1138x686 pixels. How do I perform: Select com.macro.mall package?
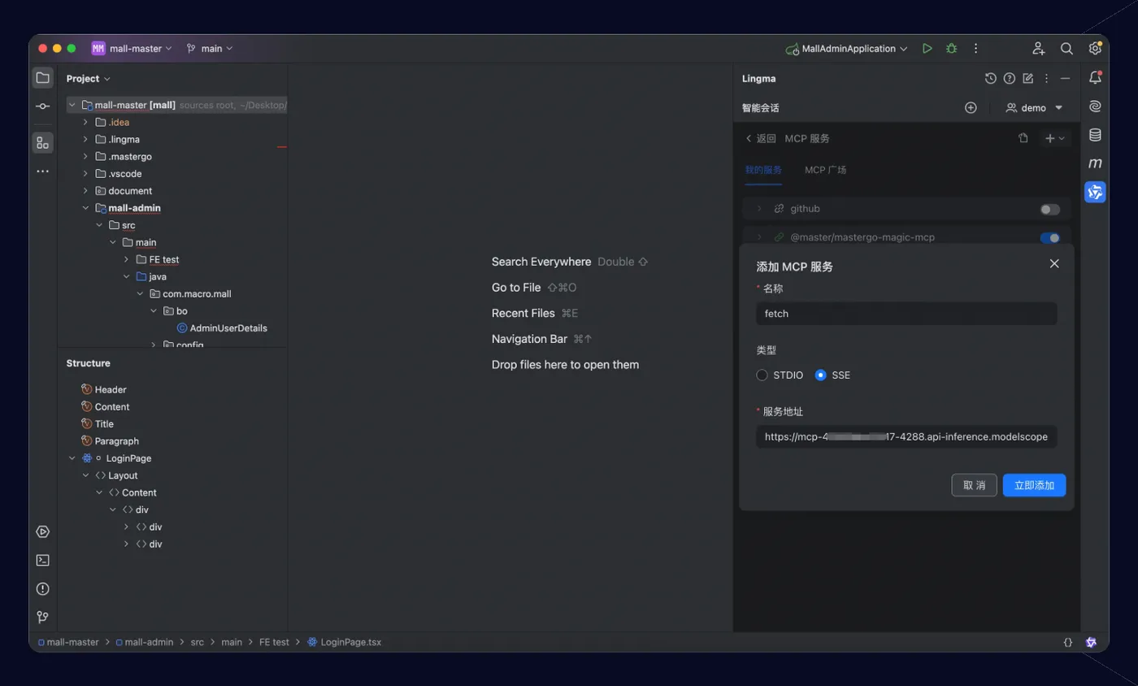pyautogui.click(x=197, y=293)
